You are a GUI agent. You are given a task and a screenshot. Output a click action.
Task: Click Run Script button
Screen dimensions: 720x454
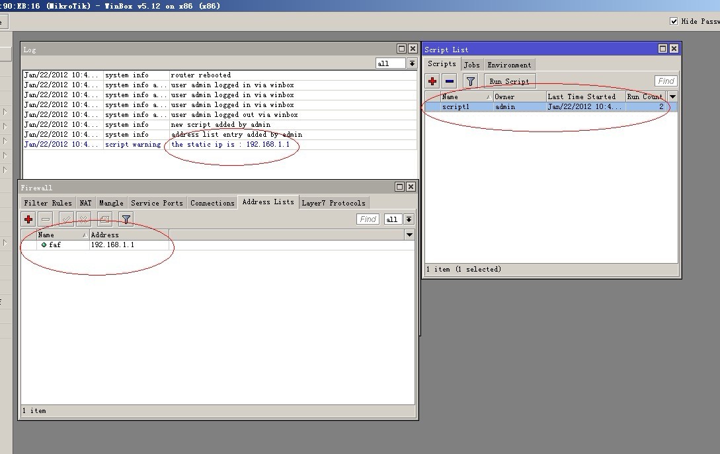tap(509, 81)
